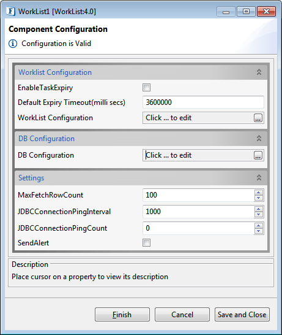Click the Default Expiry Timeout field
The height and width of the screenshot is (335, 282).
(203, 102)
